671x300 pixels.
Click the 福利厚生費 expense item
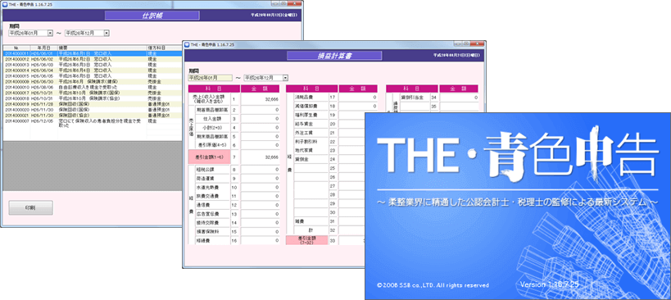click(x=311, y=115)
